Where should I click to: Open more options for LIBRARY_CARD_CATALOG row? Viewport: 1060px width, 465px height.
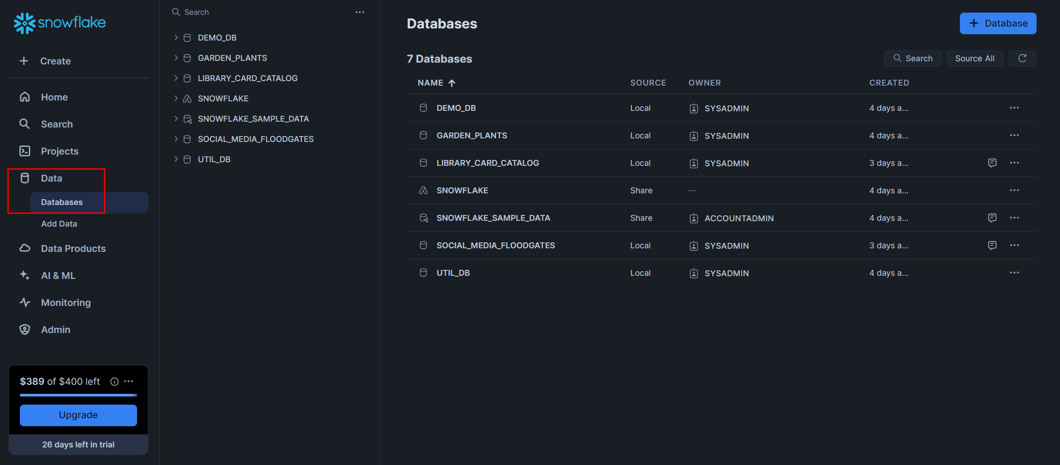click(1014, 163)
